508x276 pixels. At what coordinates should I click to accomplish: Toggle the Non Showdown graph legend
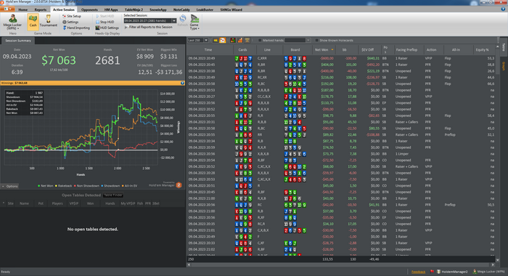(86, 186)
